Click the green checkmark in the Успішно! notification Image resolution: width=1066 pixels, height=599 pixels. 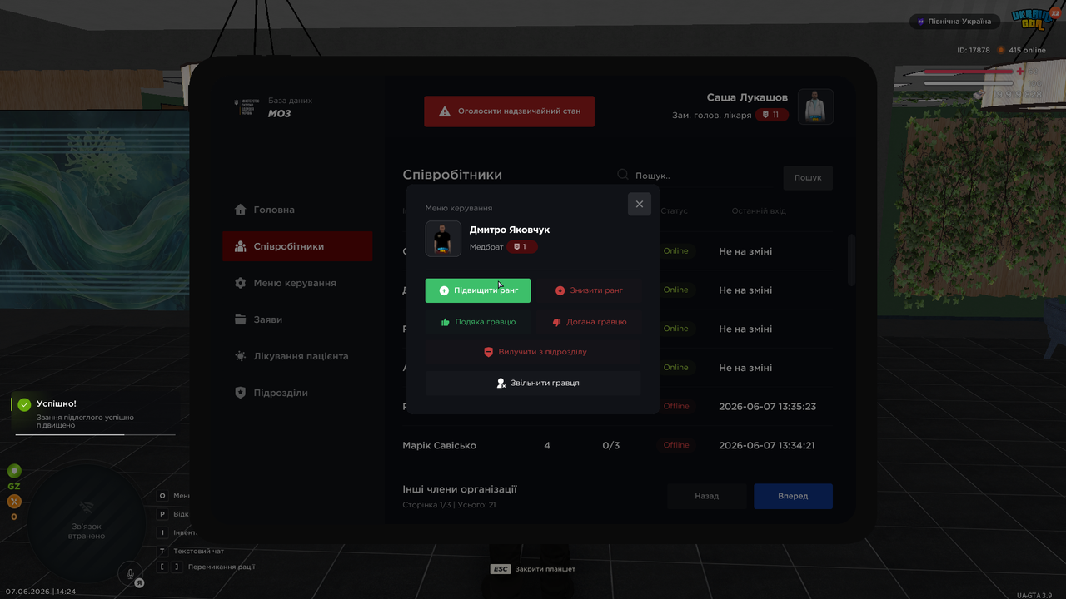pyautogui.click(x=24, y=404)
